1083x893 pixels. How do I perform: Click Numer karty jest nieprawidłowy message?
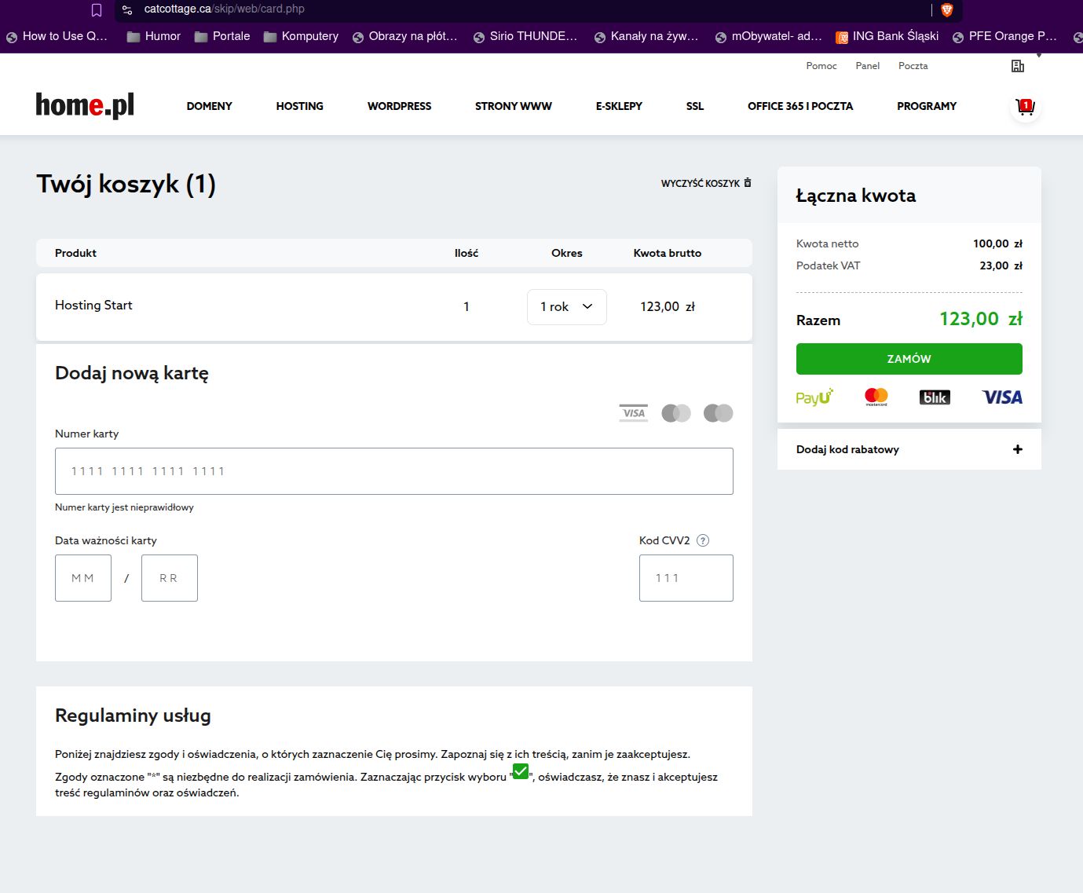click(x=124, y=507)
